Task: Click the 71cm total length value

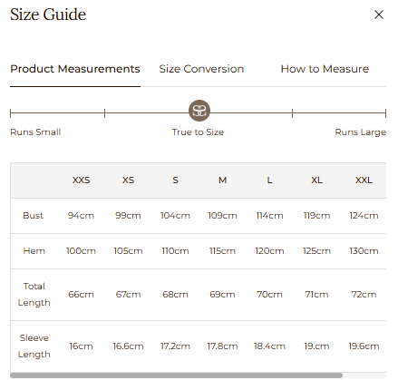Action: 316,295
